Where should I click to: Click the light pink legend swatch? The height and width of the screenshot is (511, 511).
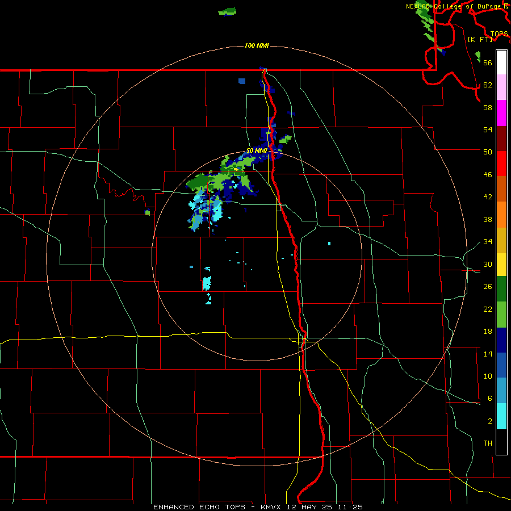[x=501, y=87]
